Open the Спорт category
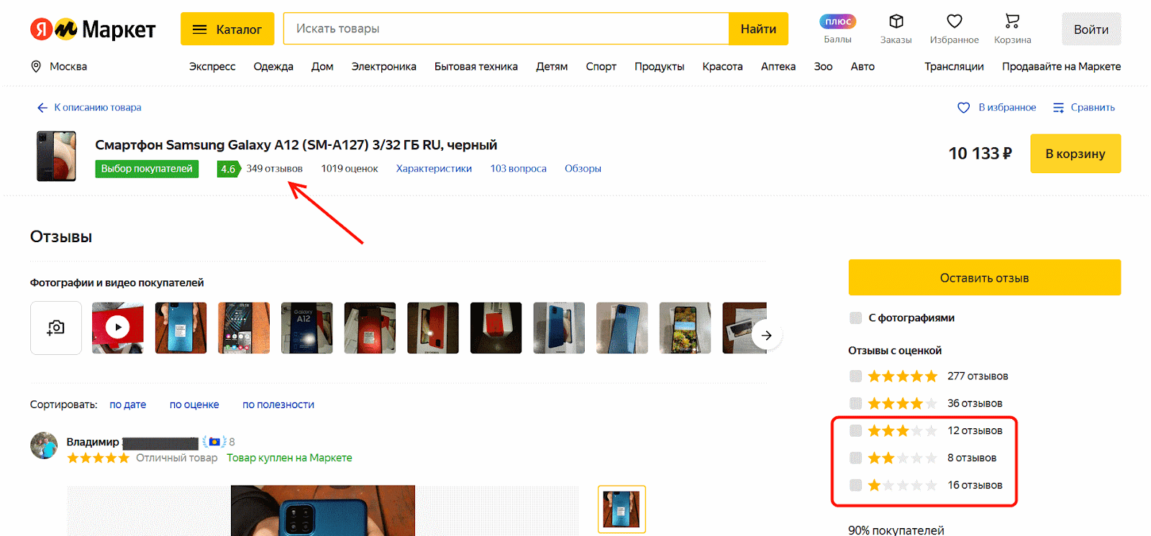 (601, 66)
